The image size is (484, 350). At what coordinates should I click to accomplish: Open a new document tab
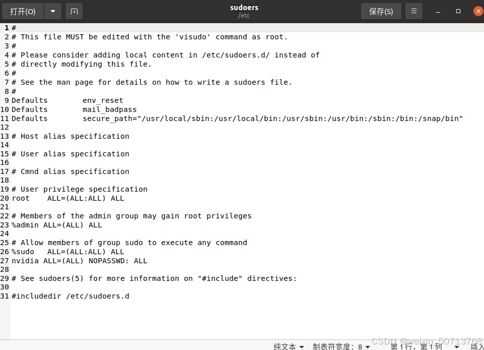coord(74,11)
